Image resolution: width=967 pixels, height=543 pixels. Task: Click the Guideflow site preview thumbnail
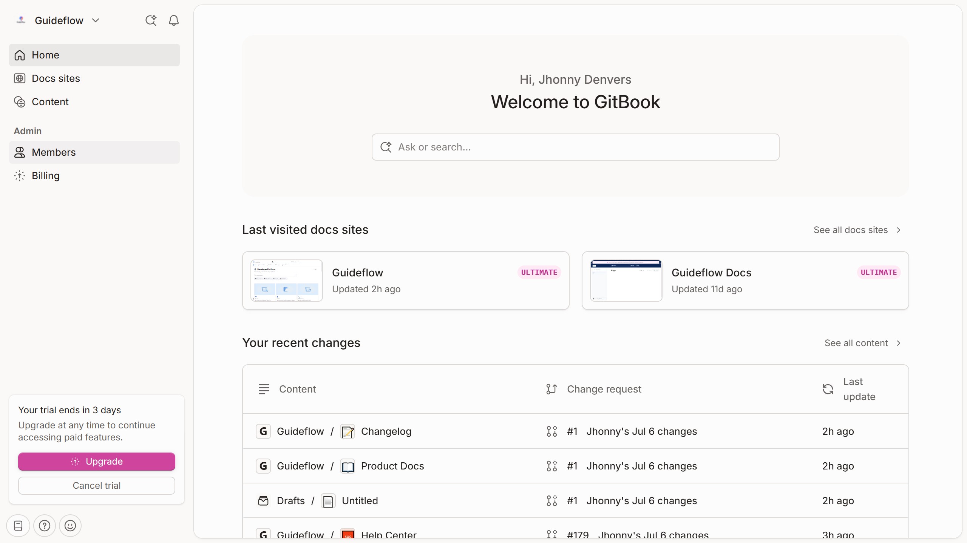pyautogui.click(x=286, y=281)
